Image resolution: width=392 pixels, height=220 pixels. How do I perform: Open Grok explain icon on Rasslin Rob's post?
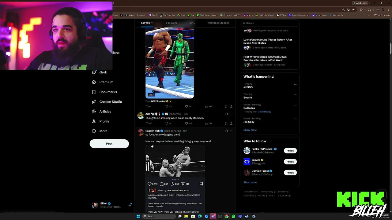click(x=227, y=131)
